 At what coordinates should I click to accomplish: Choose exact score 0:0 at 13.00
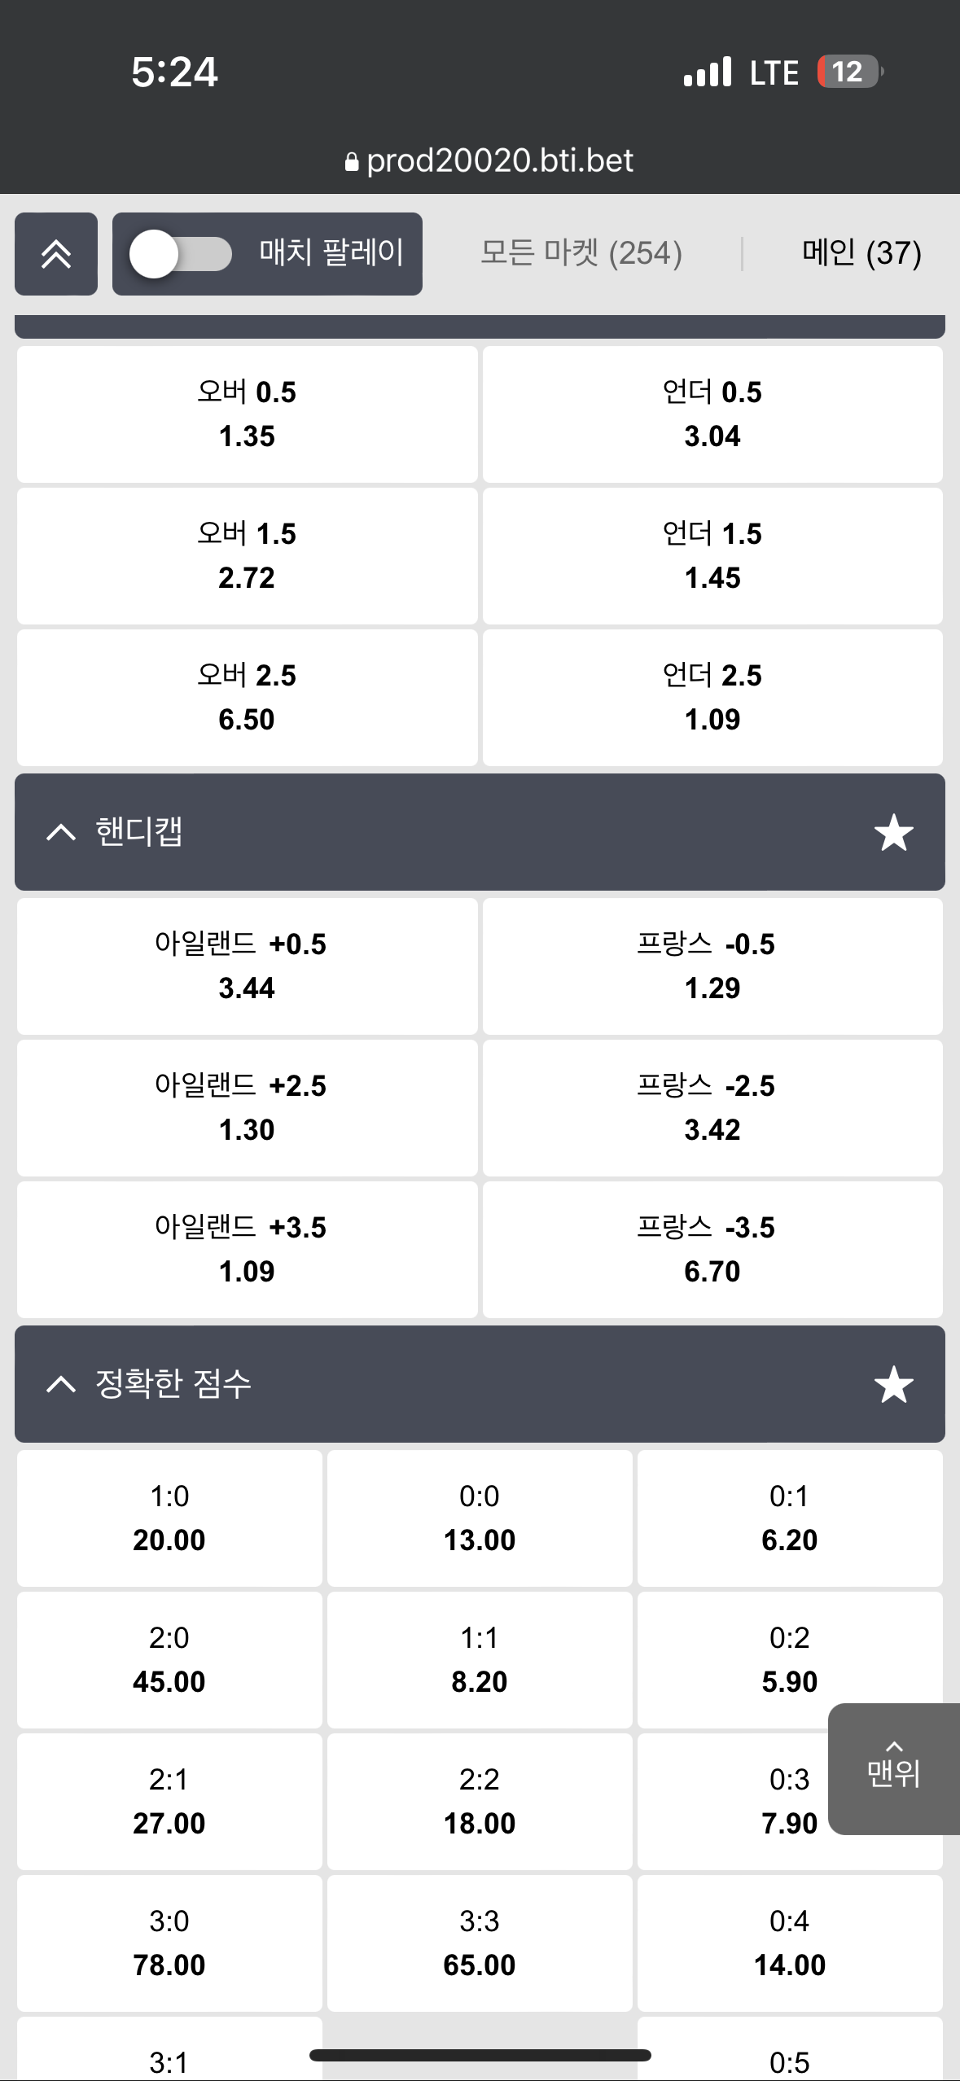click(480, 1518)
